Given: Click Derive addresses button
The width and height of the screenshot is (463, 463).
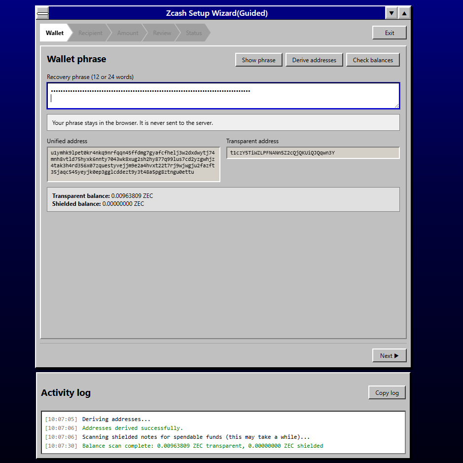Looking at the screenshot, I should 314,60.
